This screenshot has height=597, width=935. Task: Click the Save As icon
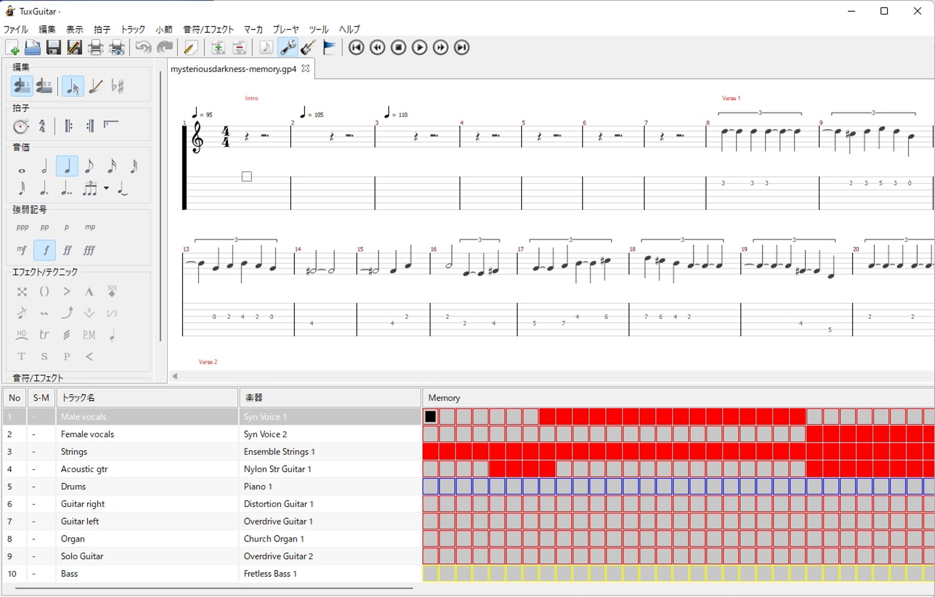click(74, 48)
